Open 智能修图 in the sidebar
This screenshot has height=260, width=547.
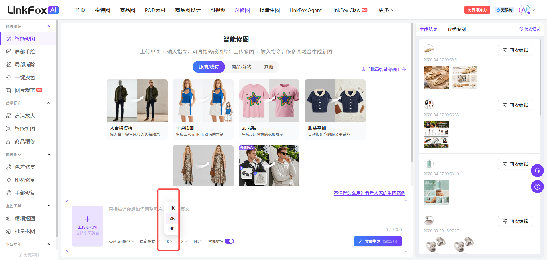coord(28,39)
